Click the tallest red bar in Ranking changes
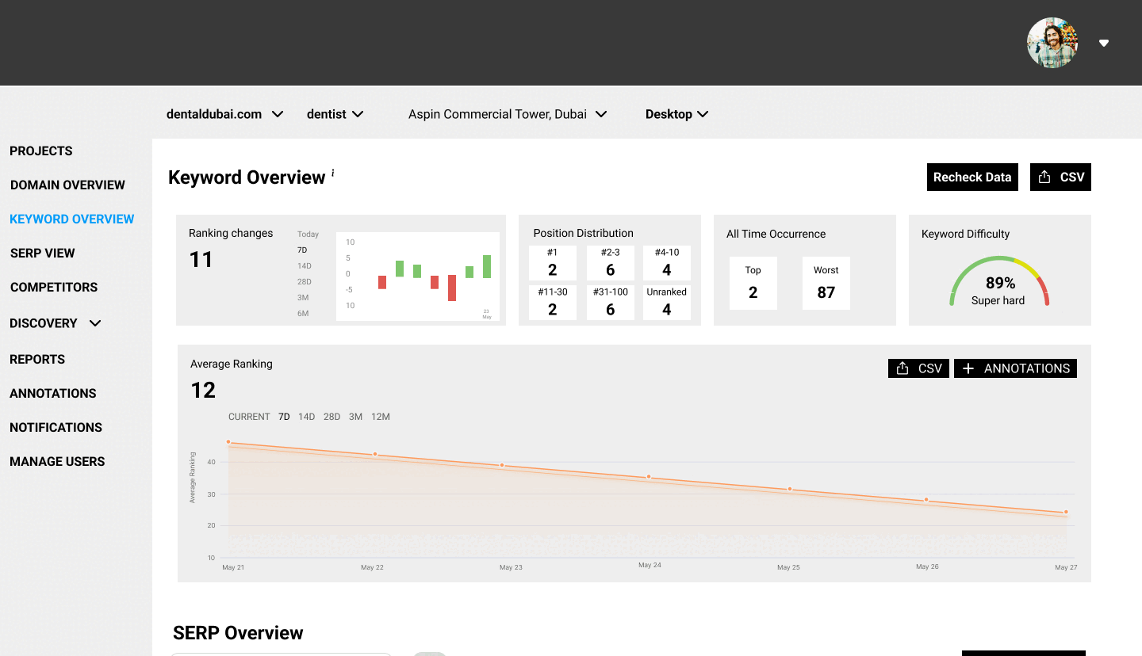Screen dimensions: 1142x656 452,288
